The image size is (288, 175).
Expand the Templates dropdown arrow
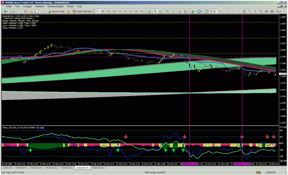[209, 12]
